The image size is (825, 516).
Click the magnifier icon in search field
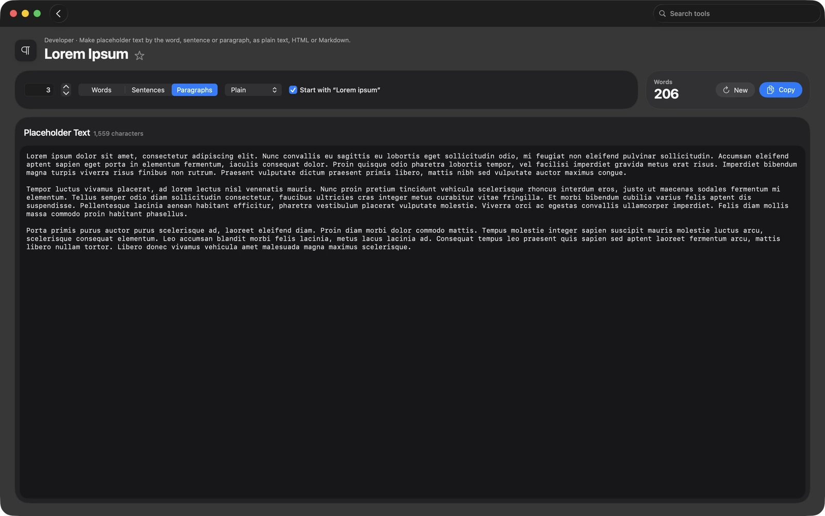[663, 13]
